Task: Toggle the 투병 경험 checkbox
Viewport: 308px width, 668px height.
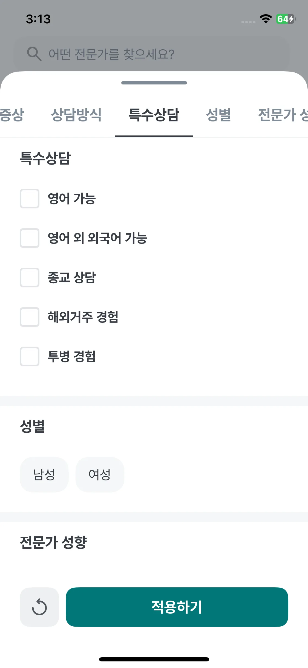Action: pos(30,356)
